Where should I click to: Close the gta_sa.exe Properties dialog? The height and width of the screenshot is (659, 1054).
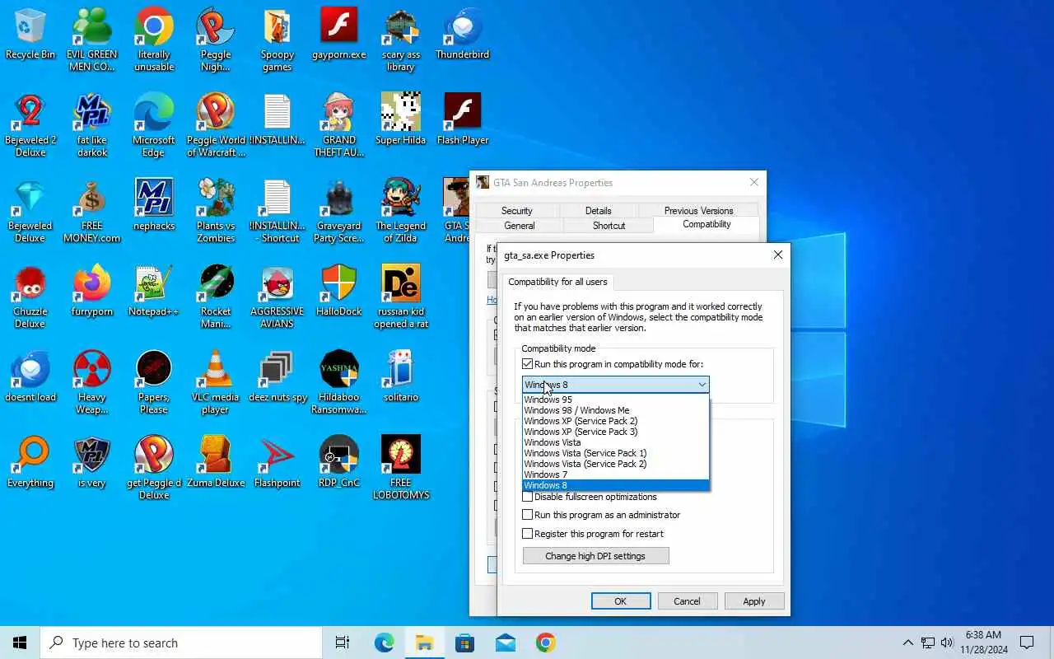tap(777, 255)
